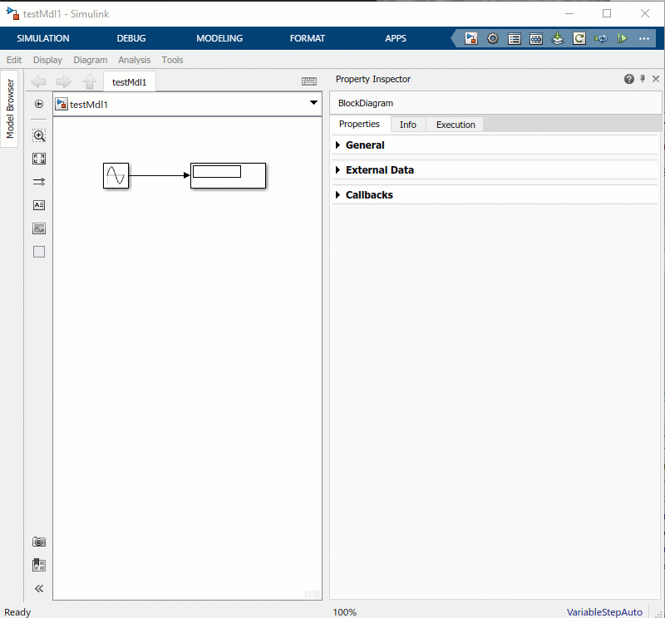The width and height of the screenshot is (665, 618).
Task: Select the Annotation text tool
Action: click(x=39, y=205)
